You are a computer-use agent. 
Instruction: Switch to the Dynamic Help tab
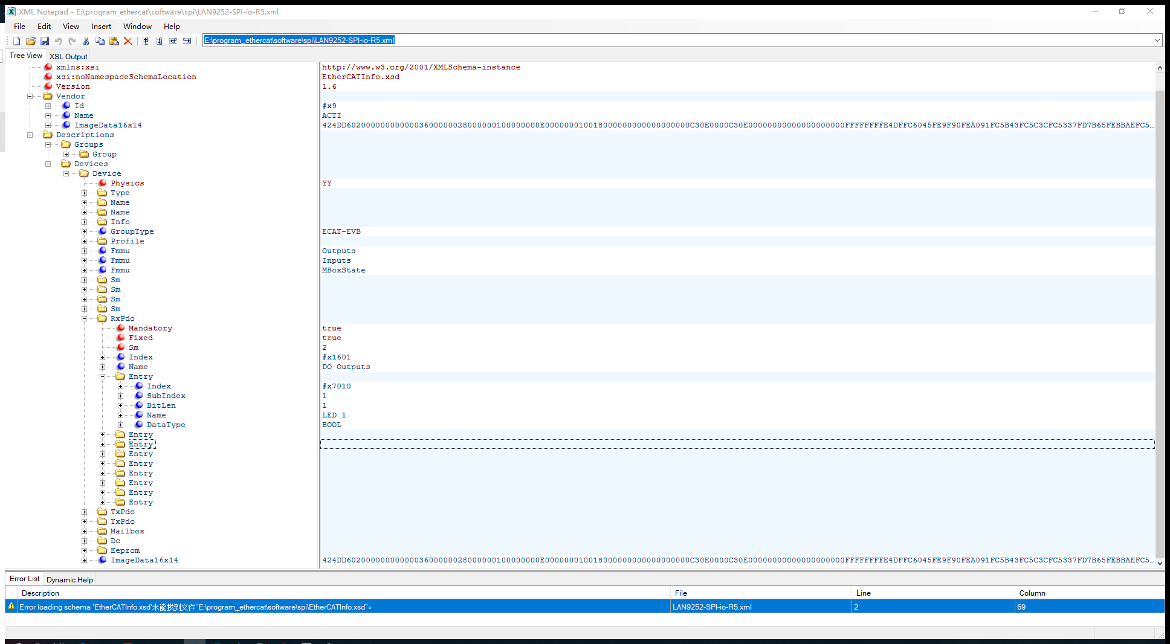69,579
